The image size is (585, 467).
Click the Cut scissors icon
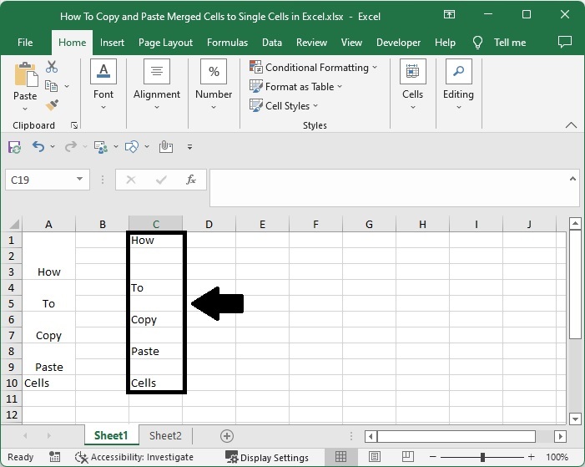(x=52, y=67)
